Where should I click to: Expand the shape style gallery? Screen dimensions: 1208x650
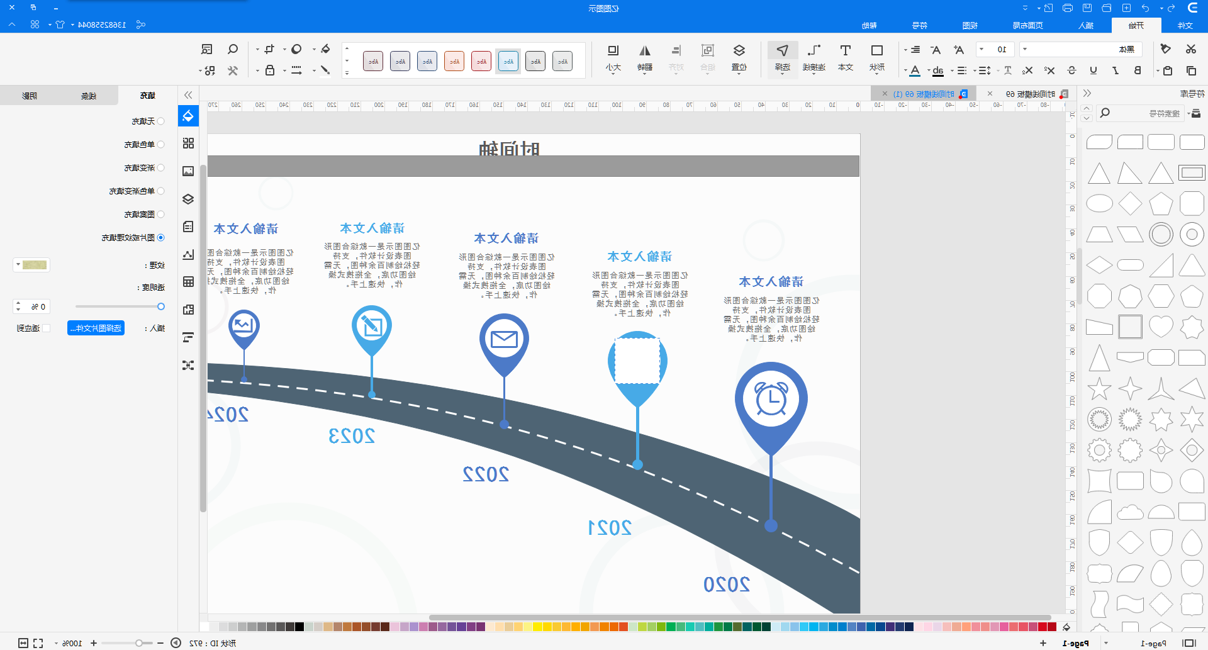coord(347,74)
